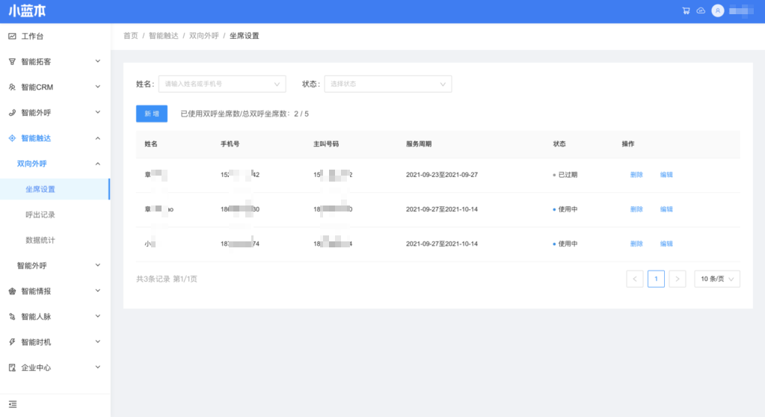Collapse the 双向外呼 submenu
The image size is (765, 417).
tap(97, 164)
